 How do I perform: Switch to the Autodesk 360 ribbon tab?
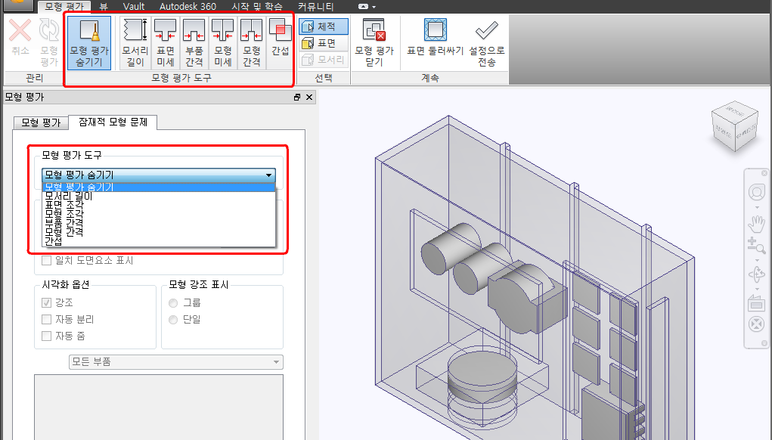click(188, 6)
